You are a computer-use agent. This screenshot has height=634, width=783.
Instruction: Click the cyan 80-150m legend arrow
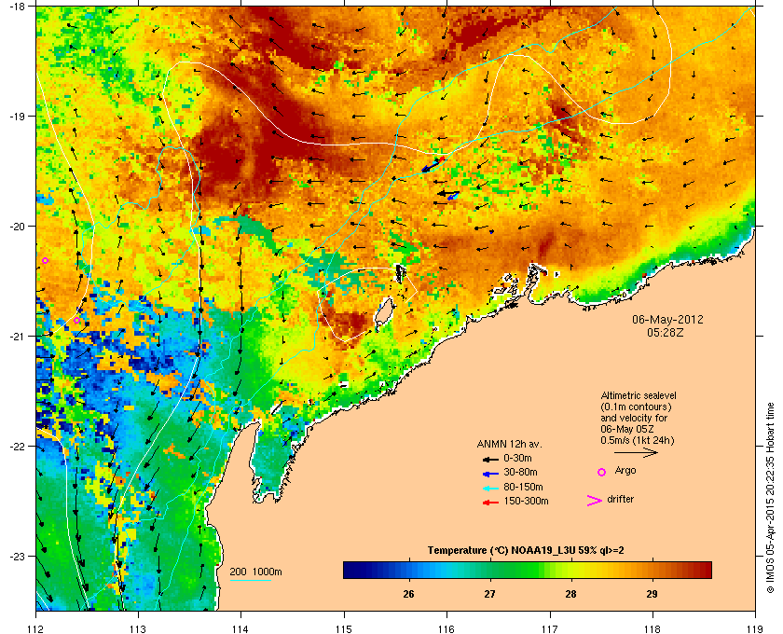[x=490, y=488]
